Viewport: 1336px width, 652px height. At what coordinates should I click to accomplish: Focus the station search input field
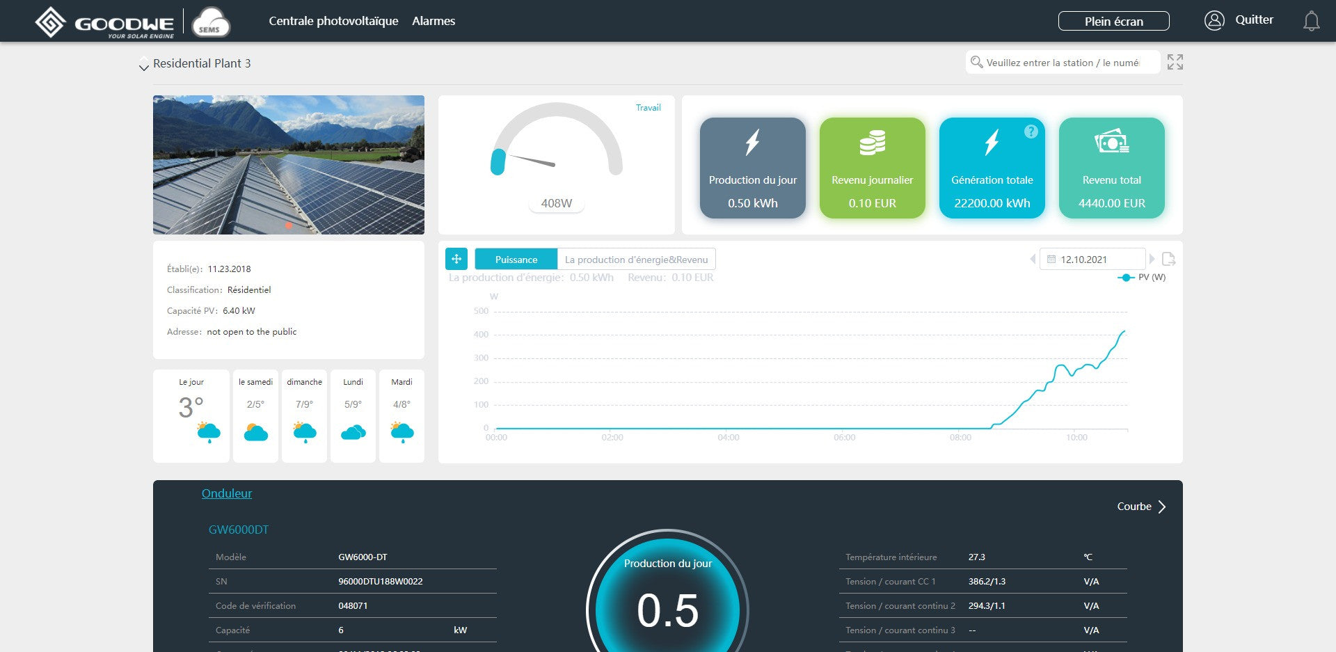pyautogui.click(x=1063, y=62)
